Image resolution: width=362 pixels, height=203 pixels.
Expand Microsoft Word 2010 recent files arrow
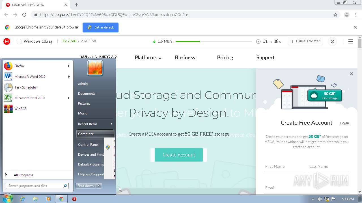tap(69, 77)
